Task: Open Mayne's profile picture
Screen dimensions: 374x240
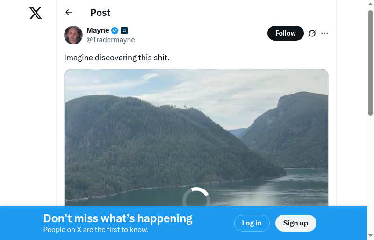Action: click(73, 35)
